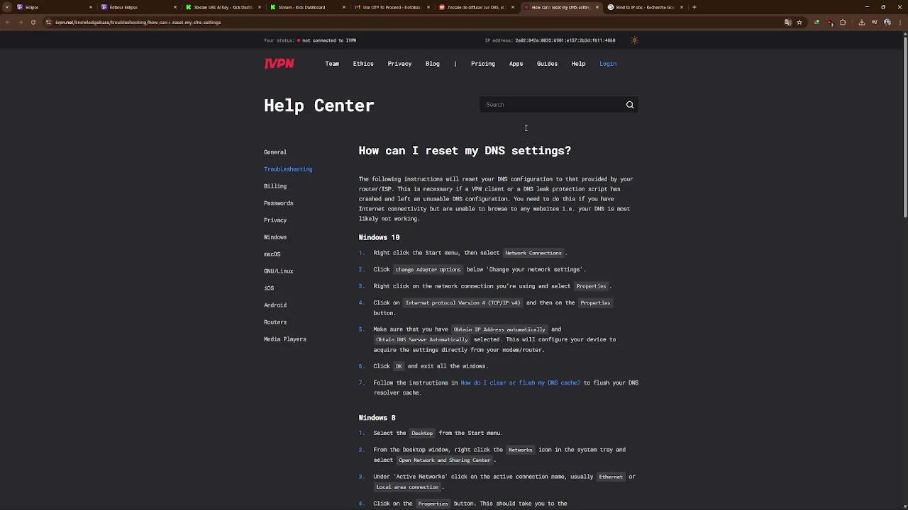Screen dimensions: 908x510
Task: Click the 'Change Adapter Options' code label
Action: point(428,270)
